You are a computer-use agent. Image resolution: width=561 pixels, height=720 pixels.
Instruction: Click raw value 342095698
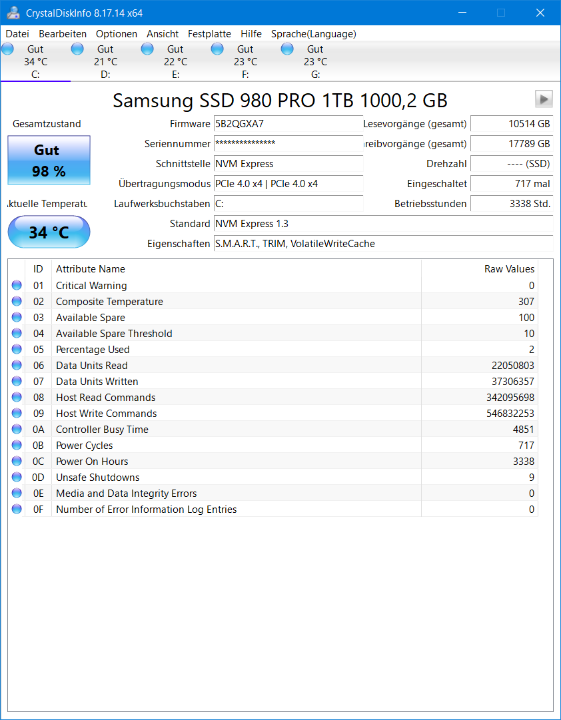coord(510,397)
